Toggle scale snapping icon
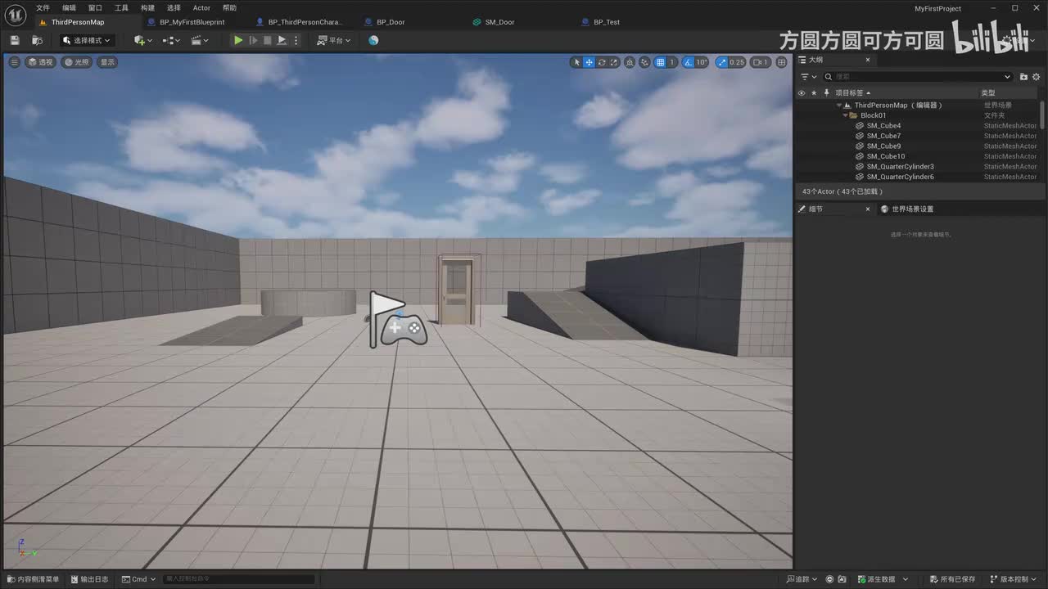The width and height of the screenshot is (1048, 589). coord(721,62)
